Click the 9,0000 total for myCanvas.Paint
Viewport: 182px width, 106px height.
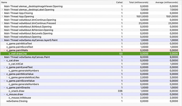point(144,57)
